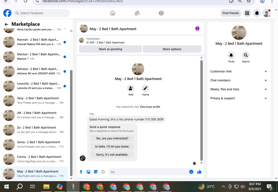Click the Search Facebook field
The height and width of the screenshot is (192, 278).
pyautogui.click(x=42, y=13)
